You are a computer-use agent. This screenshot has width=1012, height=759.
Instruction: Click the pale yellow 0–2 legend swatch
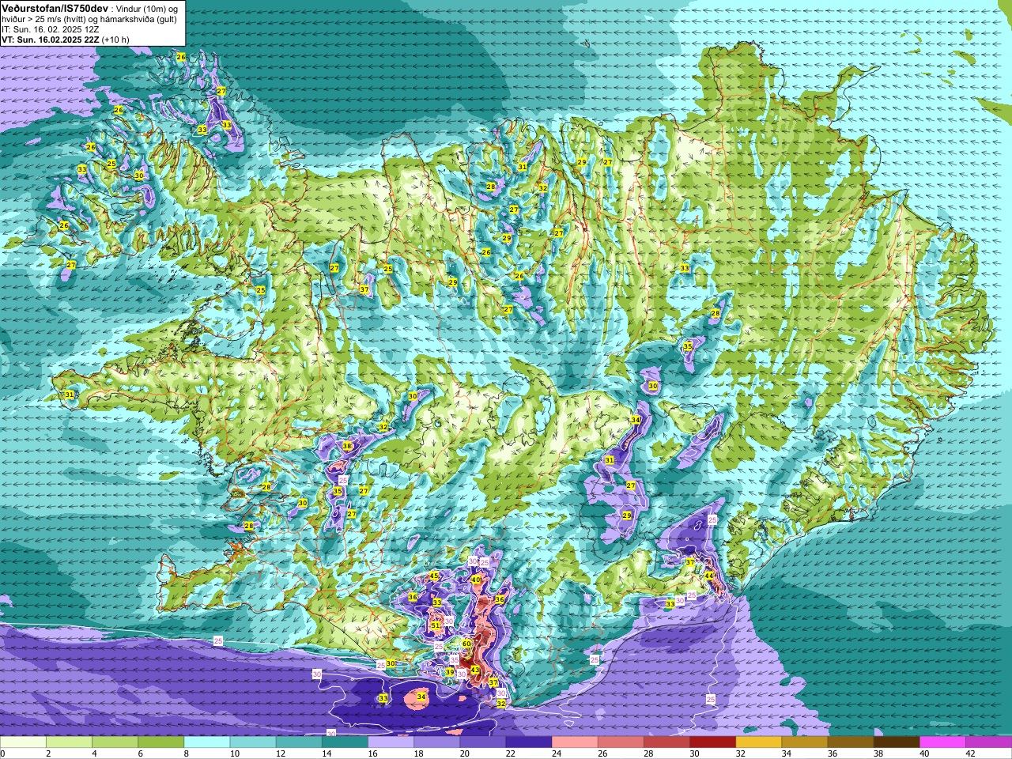23,742
